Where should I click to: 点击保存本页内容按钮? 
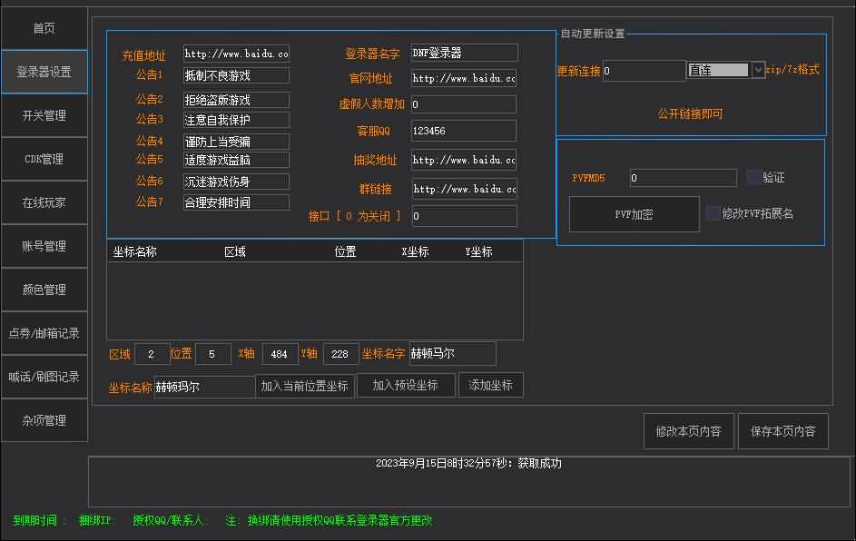click(x=782, y=431)
